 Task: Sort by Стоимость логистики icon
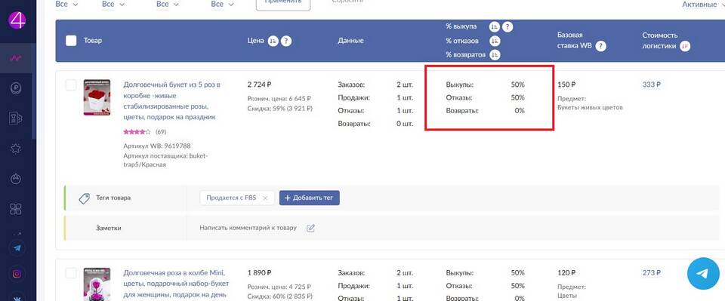(x=685, y=46)
